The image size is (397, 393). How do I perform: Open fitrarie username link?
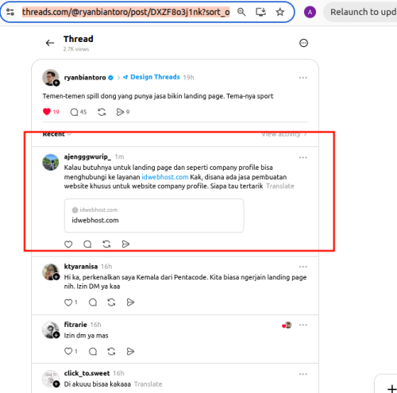75,325
